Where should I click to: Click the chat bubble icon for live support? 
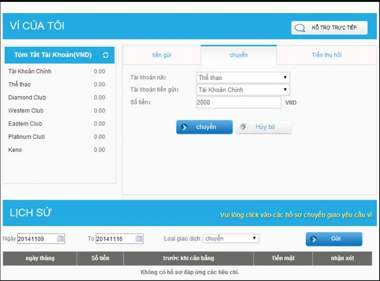click(300, 28)
